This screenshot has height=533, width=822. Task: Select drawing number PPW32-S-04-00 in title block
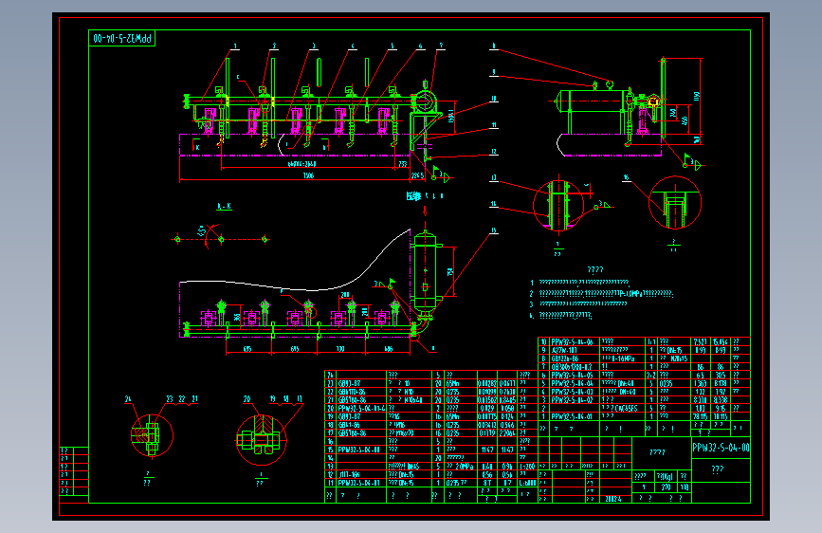click(x=721, y=448)
